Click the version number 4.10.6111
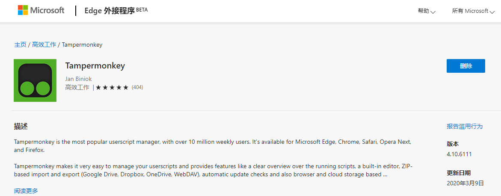Image resolution: width=501 pixels, height=196 pixels. coord(459,154)
